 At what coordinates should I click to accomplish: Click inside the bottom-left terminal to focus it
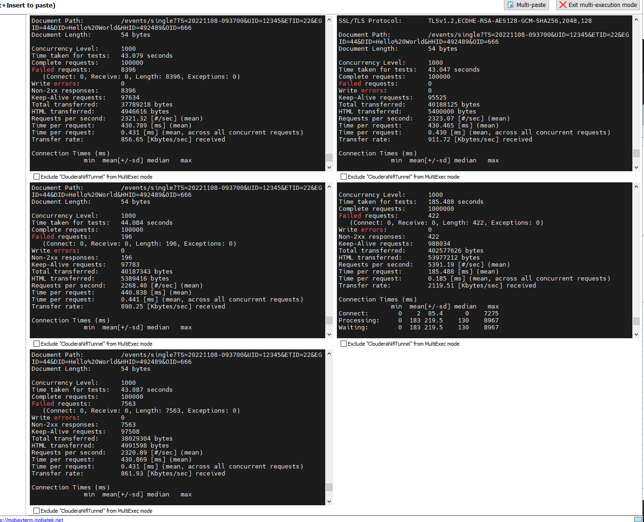(177, 428)
